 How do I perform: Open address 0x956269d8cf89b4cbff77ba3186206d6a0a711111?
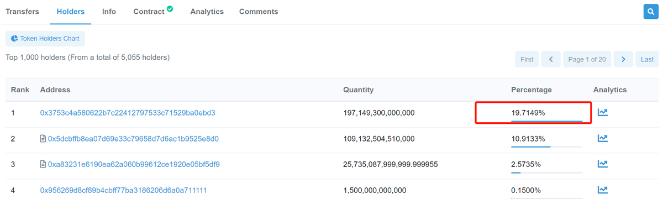coord(124,190)
